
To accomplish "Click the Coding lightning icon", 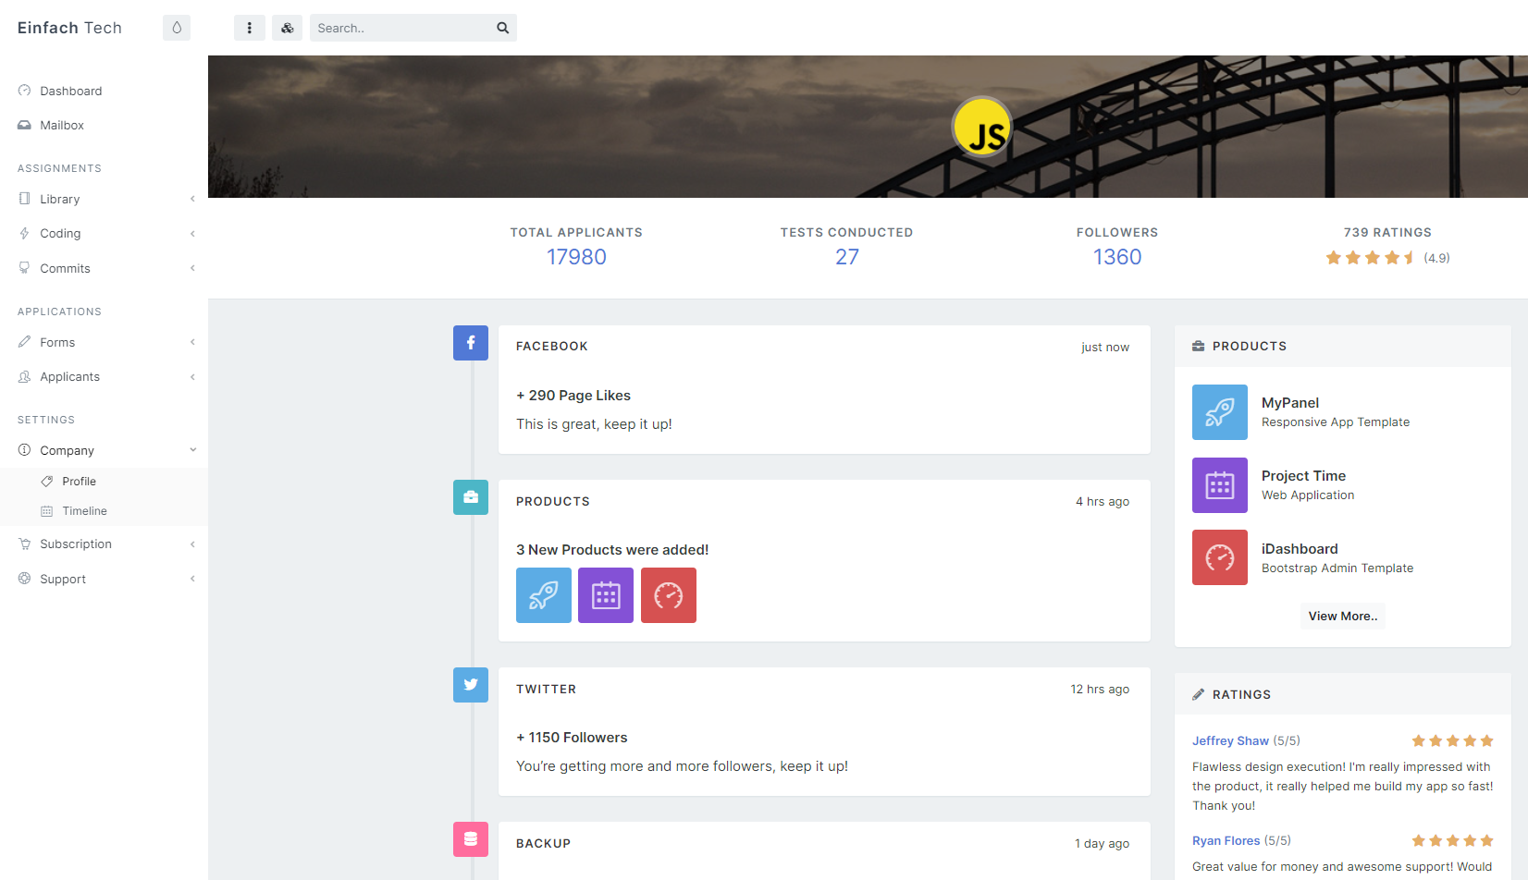I will [25, 234].
